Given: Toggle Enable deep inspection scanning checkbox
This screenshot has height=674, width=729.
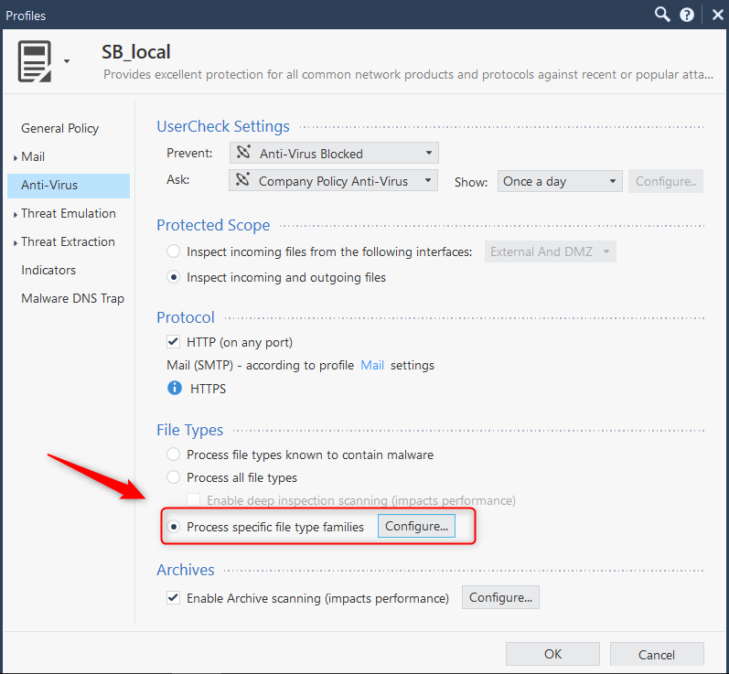Looking at the screenshot, I should tap(193, 500).
